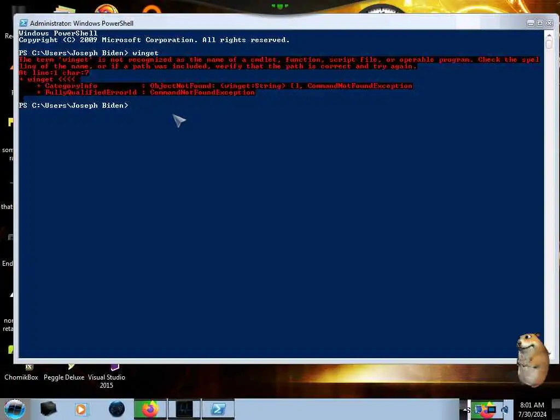Minimize the PowerShell window
The width and height of the screenshot is (560, 420).
click(530, 24)
